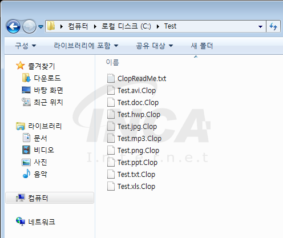Open the 라이브러리에 포함 menu

pyautogui.click(x=86, y=46)
